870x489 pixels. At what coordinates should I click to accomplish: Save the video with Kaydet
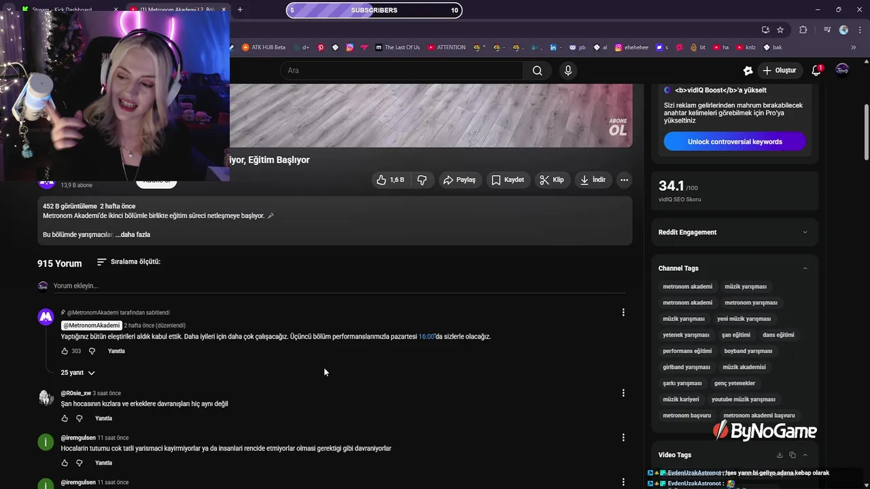tap(508, 180)
